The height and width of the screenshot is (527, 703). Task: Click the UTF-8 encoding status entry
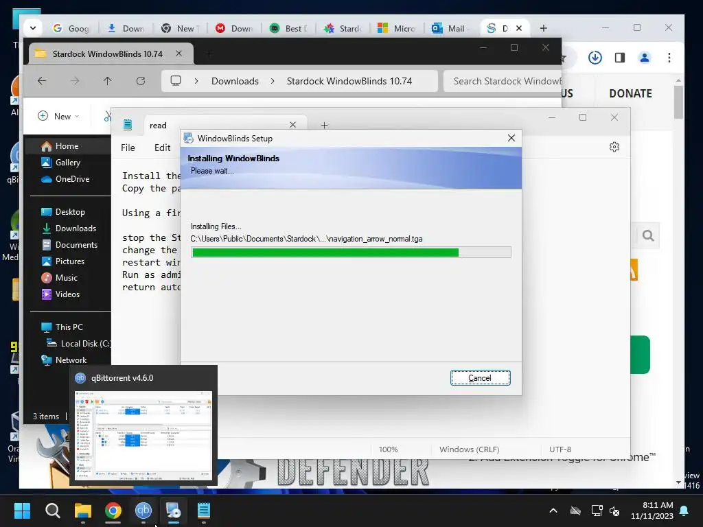tap(560, 449)
